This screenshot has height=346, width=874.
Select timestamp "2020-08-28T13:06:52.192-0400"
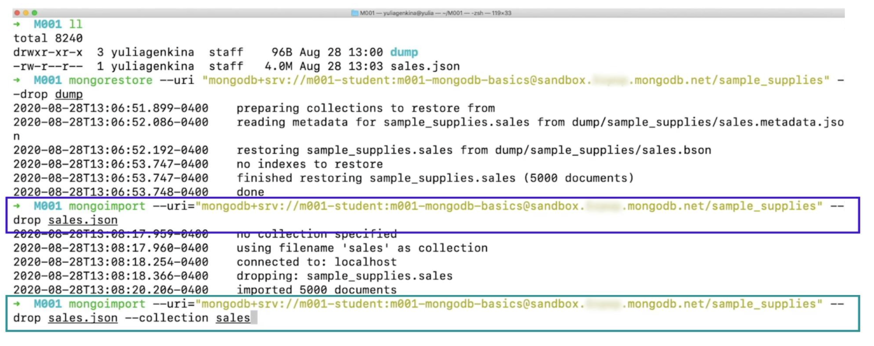pyautogui.click(x=111, y=150)
